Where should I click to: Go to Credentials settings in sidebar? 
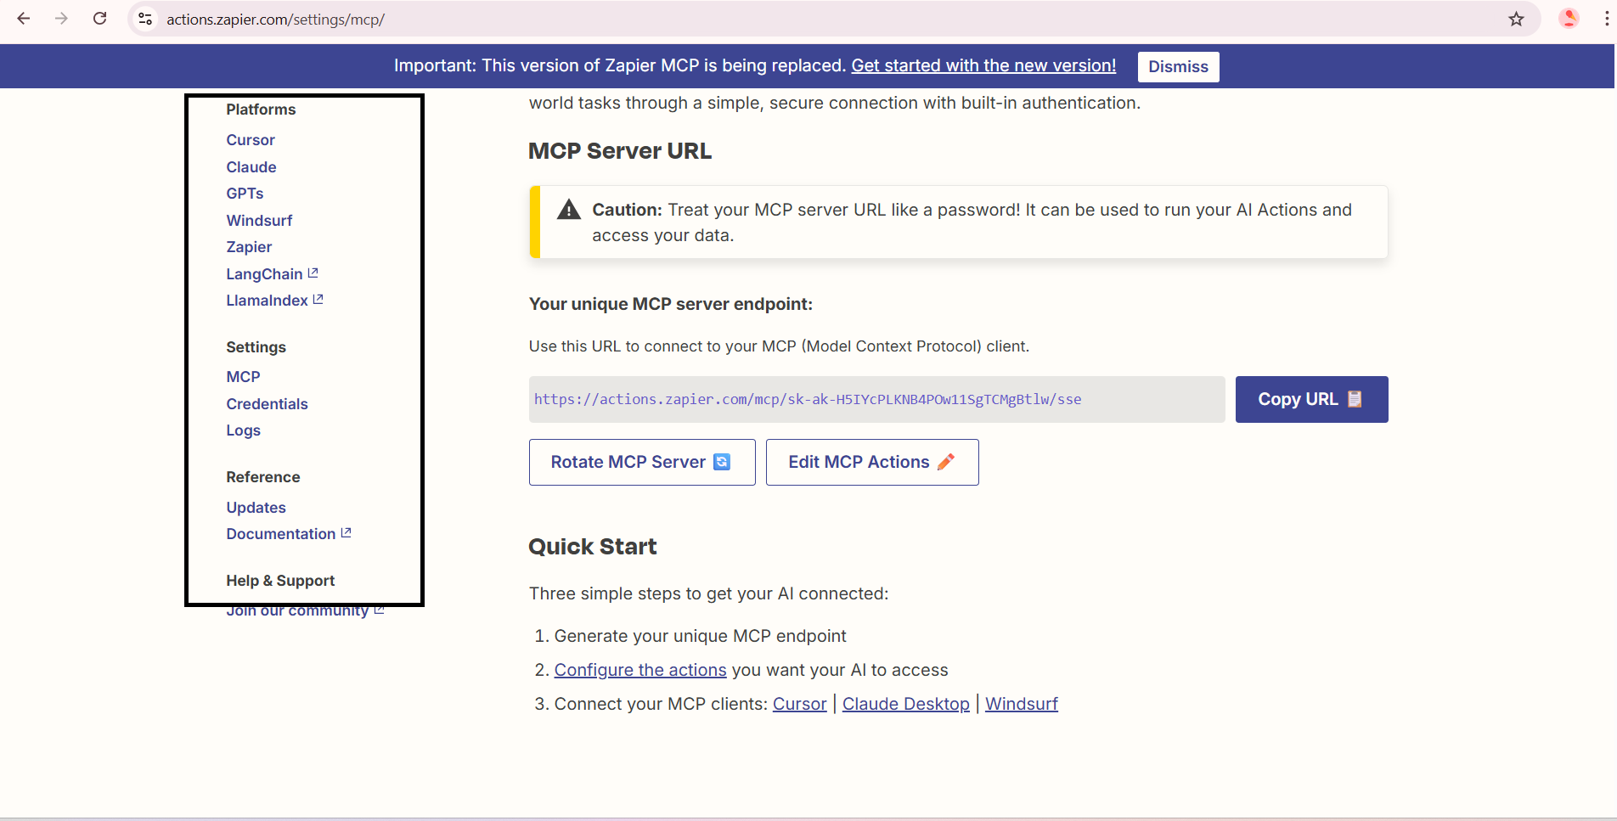(267, 404)
